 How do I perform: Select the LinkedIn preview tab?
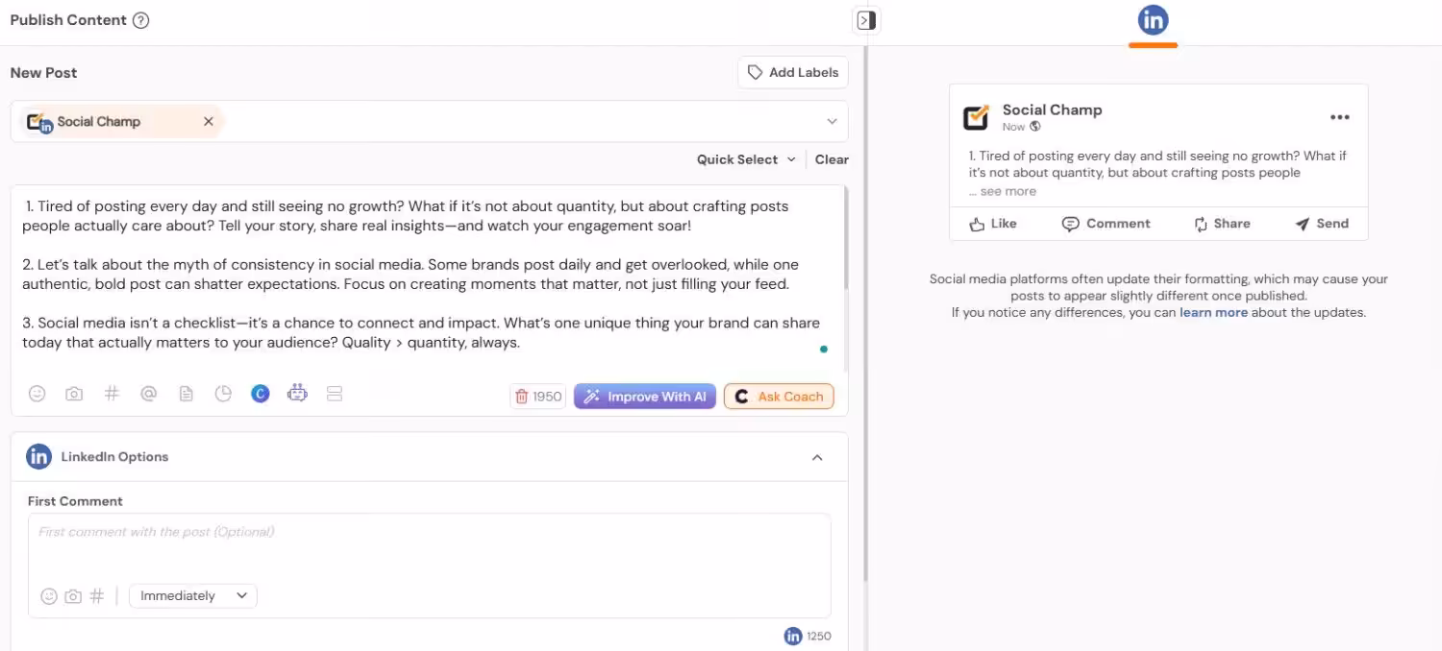(x=1153, y=20)
